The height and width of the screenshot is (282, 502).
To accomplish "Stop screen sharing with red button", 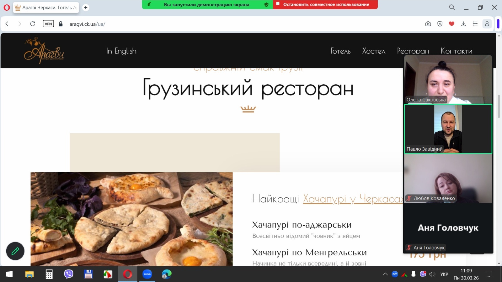I will 325,5.
